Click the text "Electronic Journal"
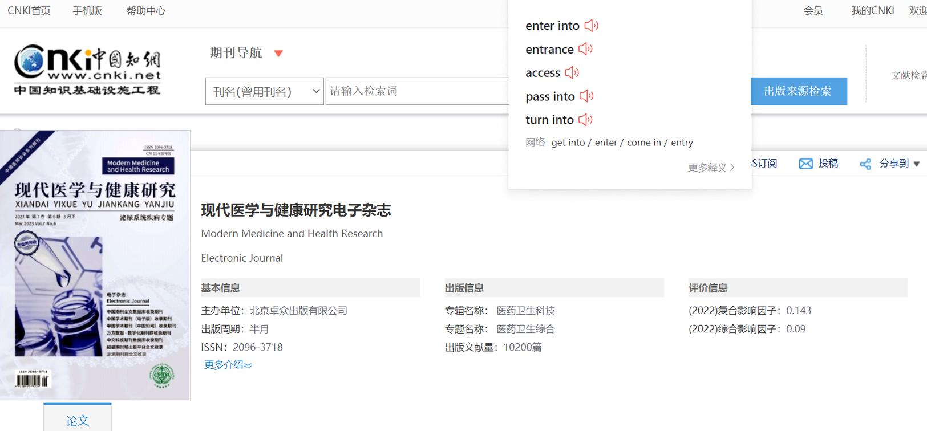927x431 pixels. point(242,258)
